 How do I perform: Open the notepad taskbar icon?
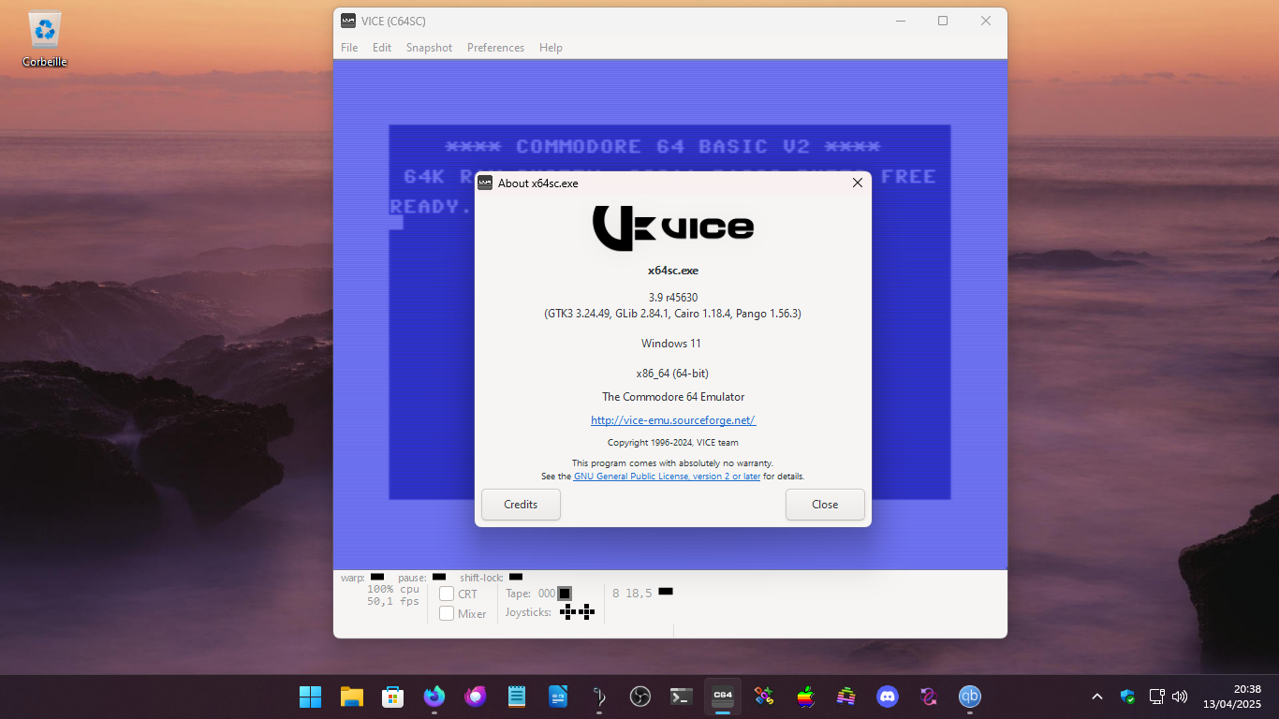516,697
